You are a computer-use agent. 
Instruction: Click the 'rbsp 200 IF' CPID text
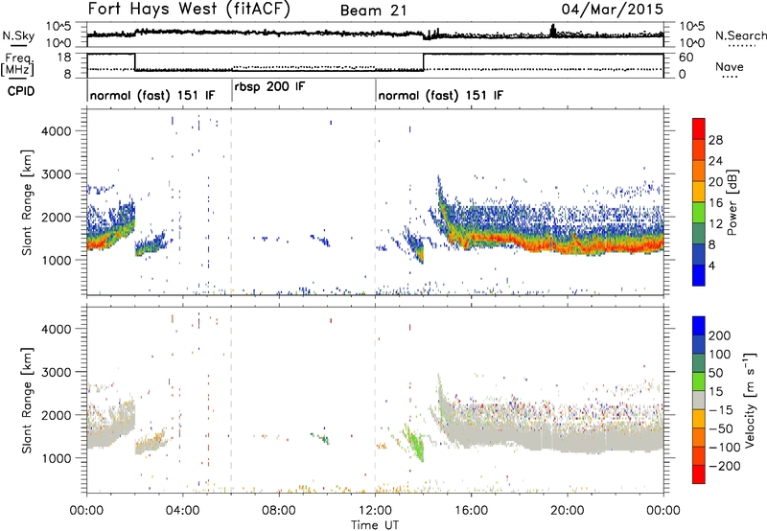click(269, 87)
